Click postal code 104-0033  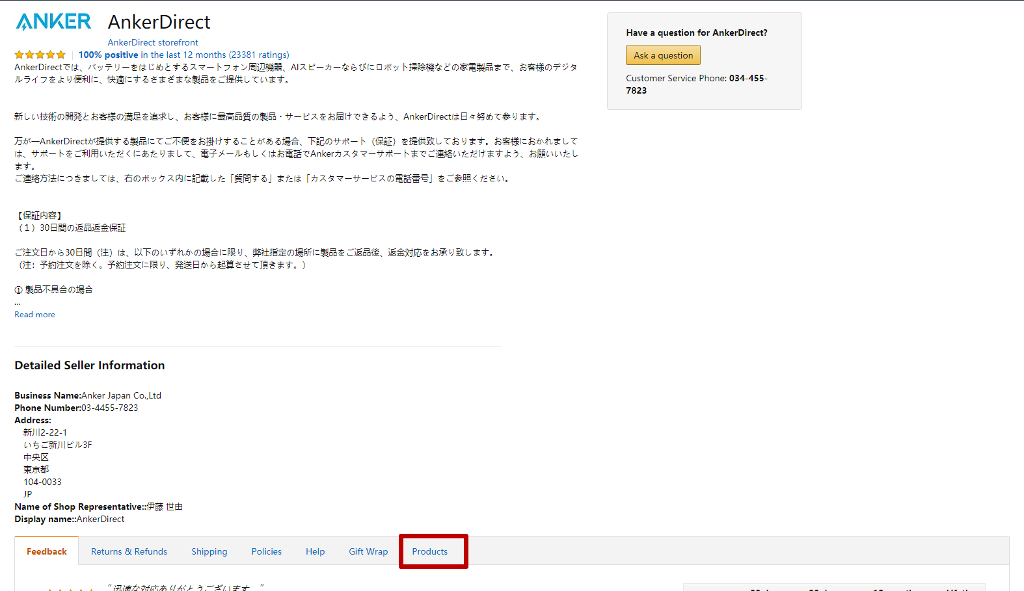coord(43,482)
